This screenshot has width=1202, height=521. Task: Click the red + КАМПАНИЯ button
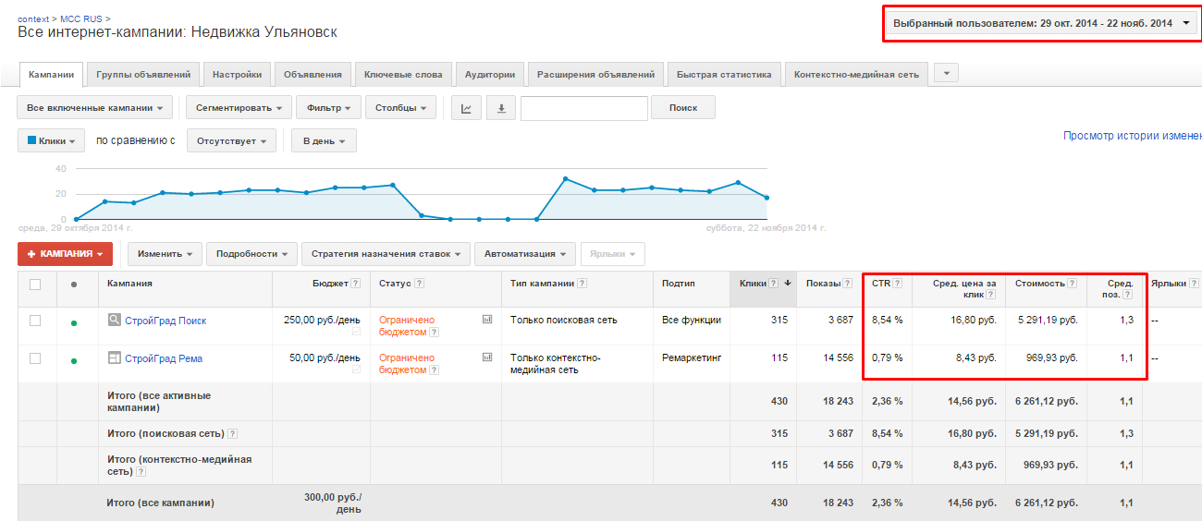(65, 254)
